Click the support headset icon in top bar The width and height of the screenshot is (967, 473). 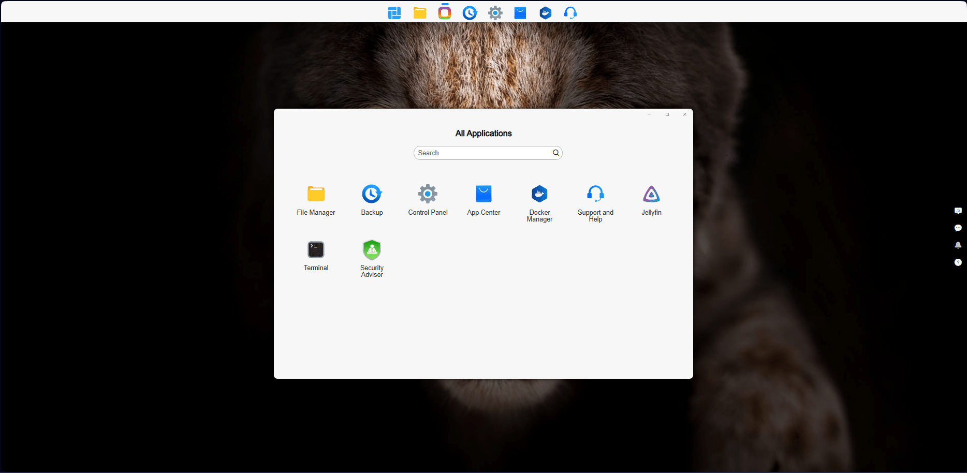click(x=570, y=12)
